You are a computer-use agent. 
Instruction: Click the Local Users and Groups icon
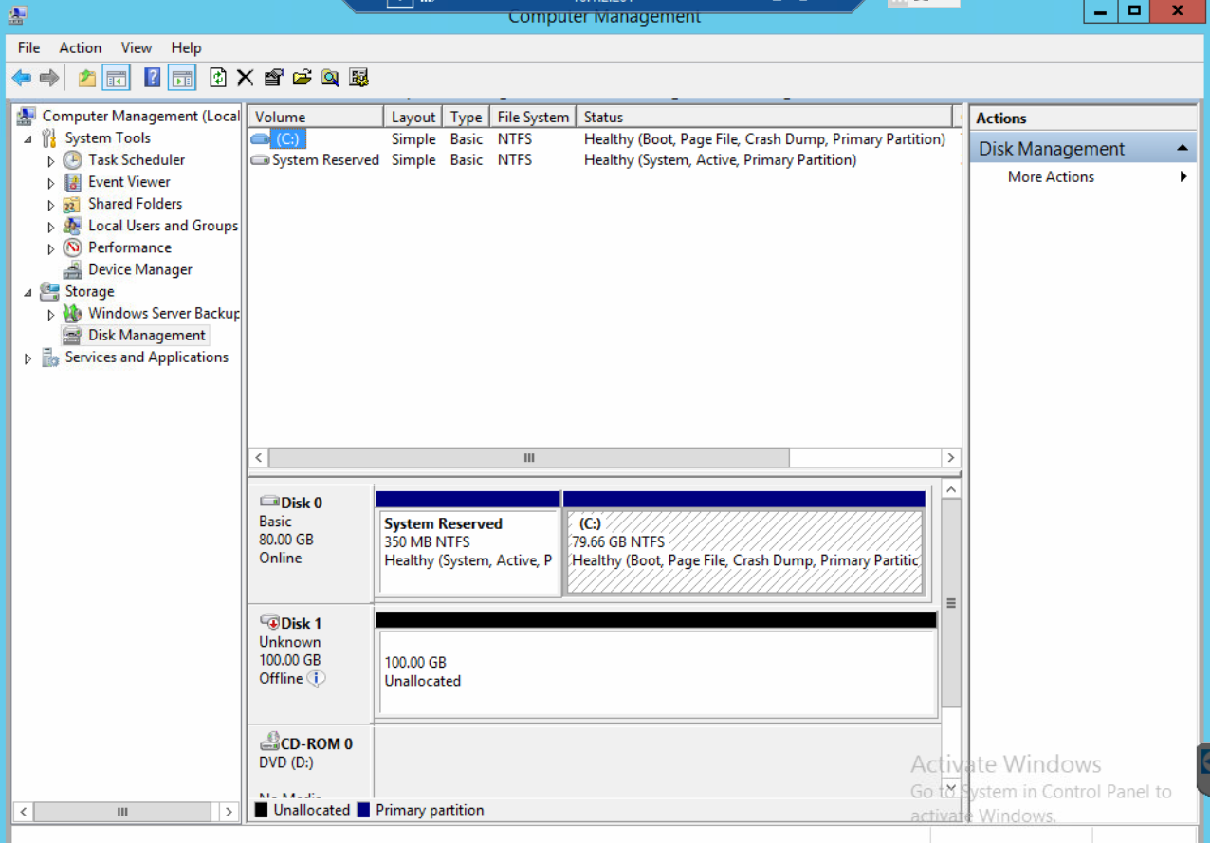72,226
